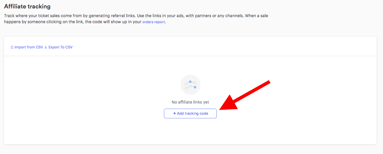Click the plus icon in Add tracking code
383x154 pixels.
(x=174, y=114)
